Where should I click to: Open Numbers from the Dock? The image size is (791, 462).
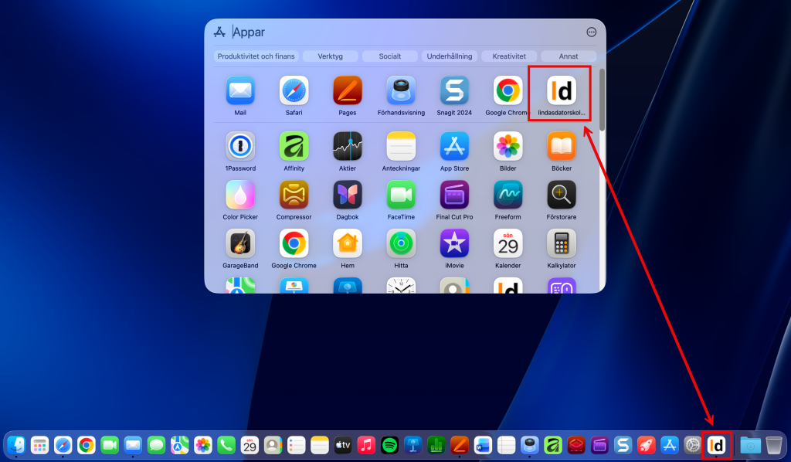pos(436,445)
